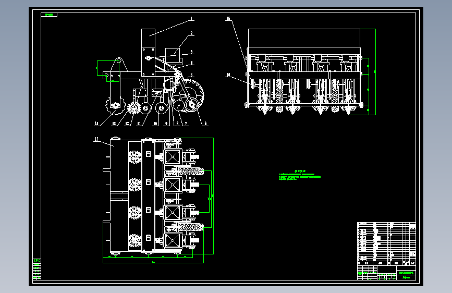Select callout number 1 in side view
Image resolution: width=452 pixels, height=293 pixels.
point(191,19)
